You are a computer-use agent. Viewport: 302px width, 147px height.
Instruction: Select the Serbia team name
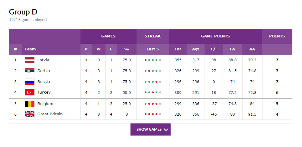tap(43, 71)
